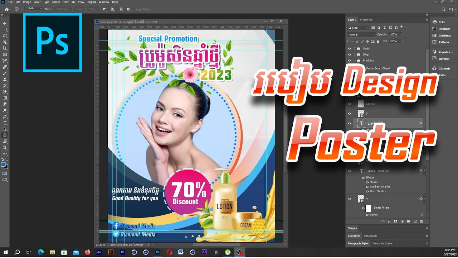
Task: Click the Opacity 100% field
Action: point(393,34)
